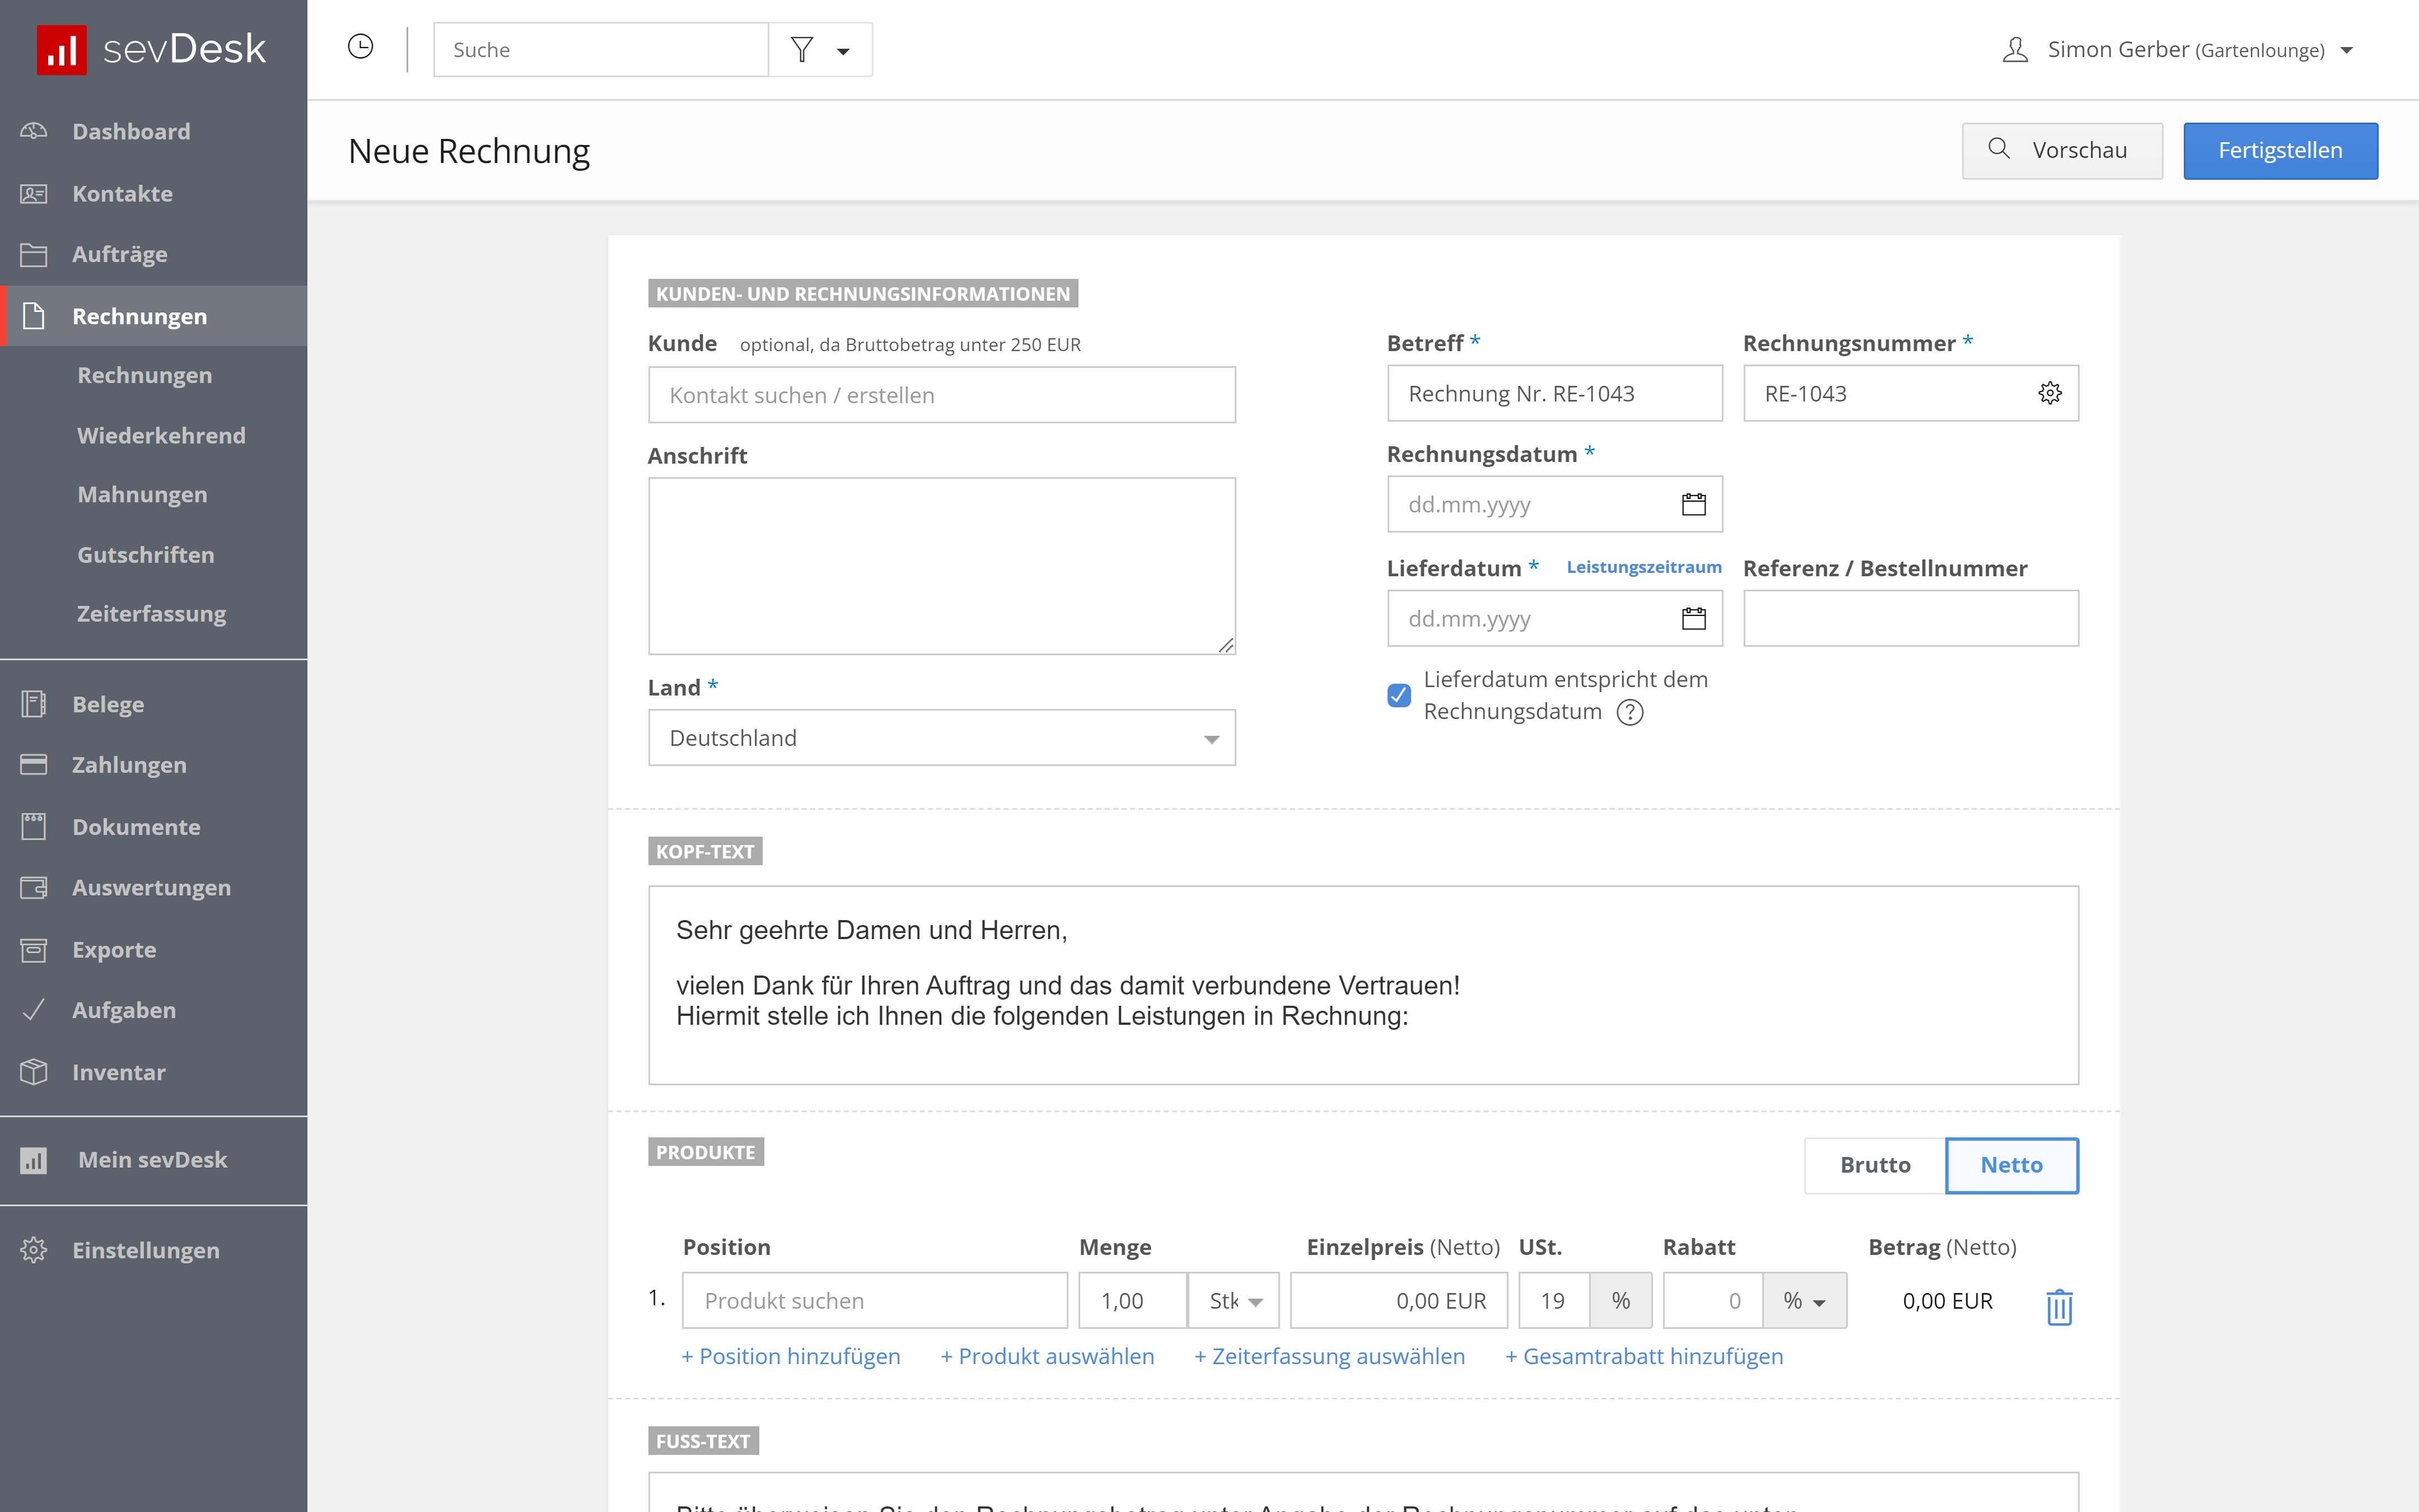Click the Einstellungen gear icon
Viewport: 2419px width, 1512px height.
(34, 1250)
